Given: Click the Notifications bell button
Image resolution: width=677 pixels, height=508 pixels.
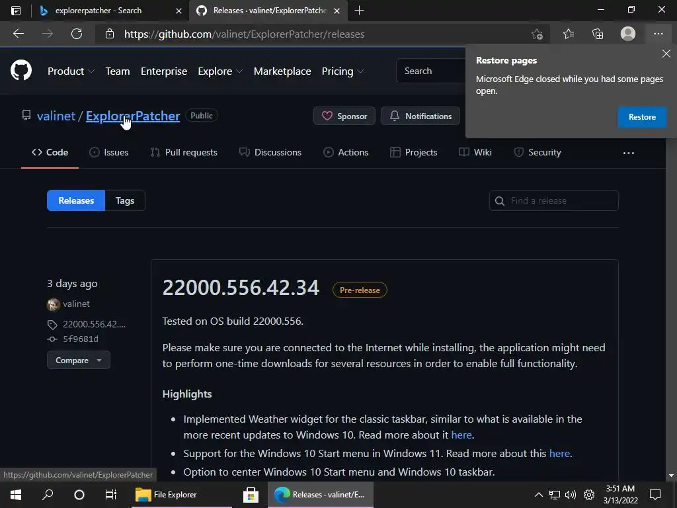Looking at the screenshot, I should tap(420, 116).
